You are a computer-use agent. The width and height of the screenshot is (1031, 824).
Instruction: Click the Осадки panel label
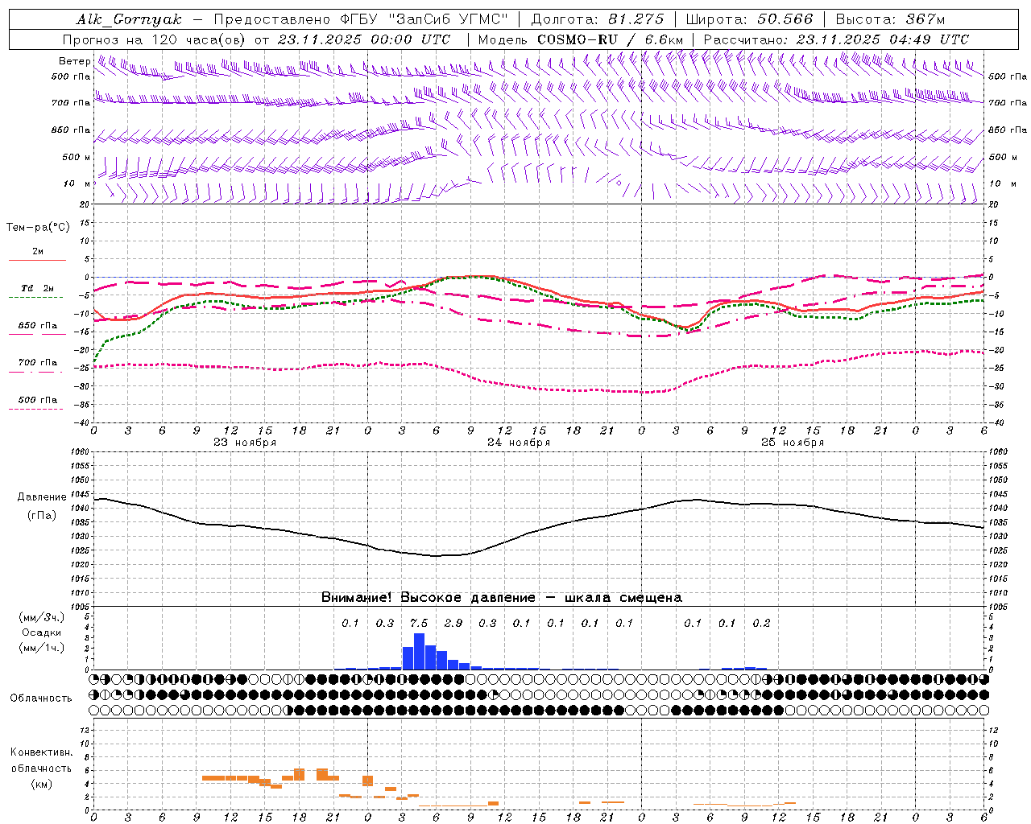coord(41,632)
